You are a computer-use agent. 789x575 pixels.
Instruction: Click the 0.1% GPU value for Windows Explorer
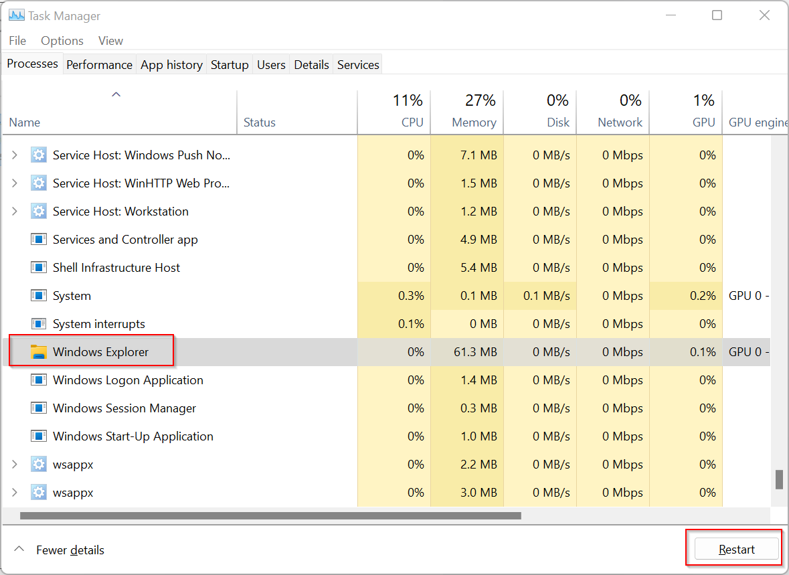click(x=686, y=352)
